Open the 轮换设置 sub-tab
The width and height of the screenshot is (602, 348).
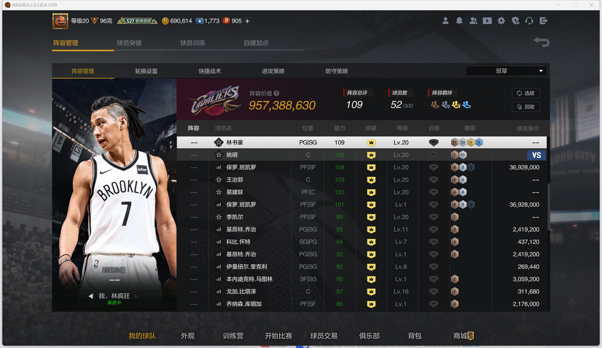pos(146,71)
